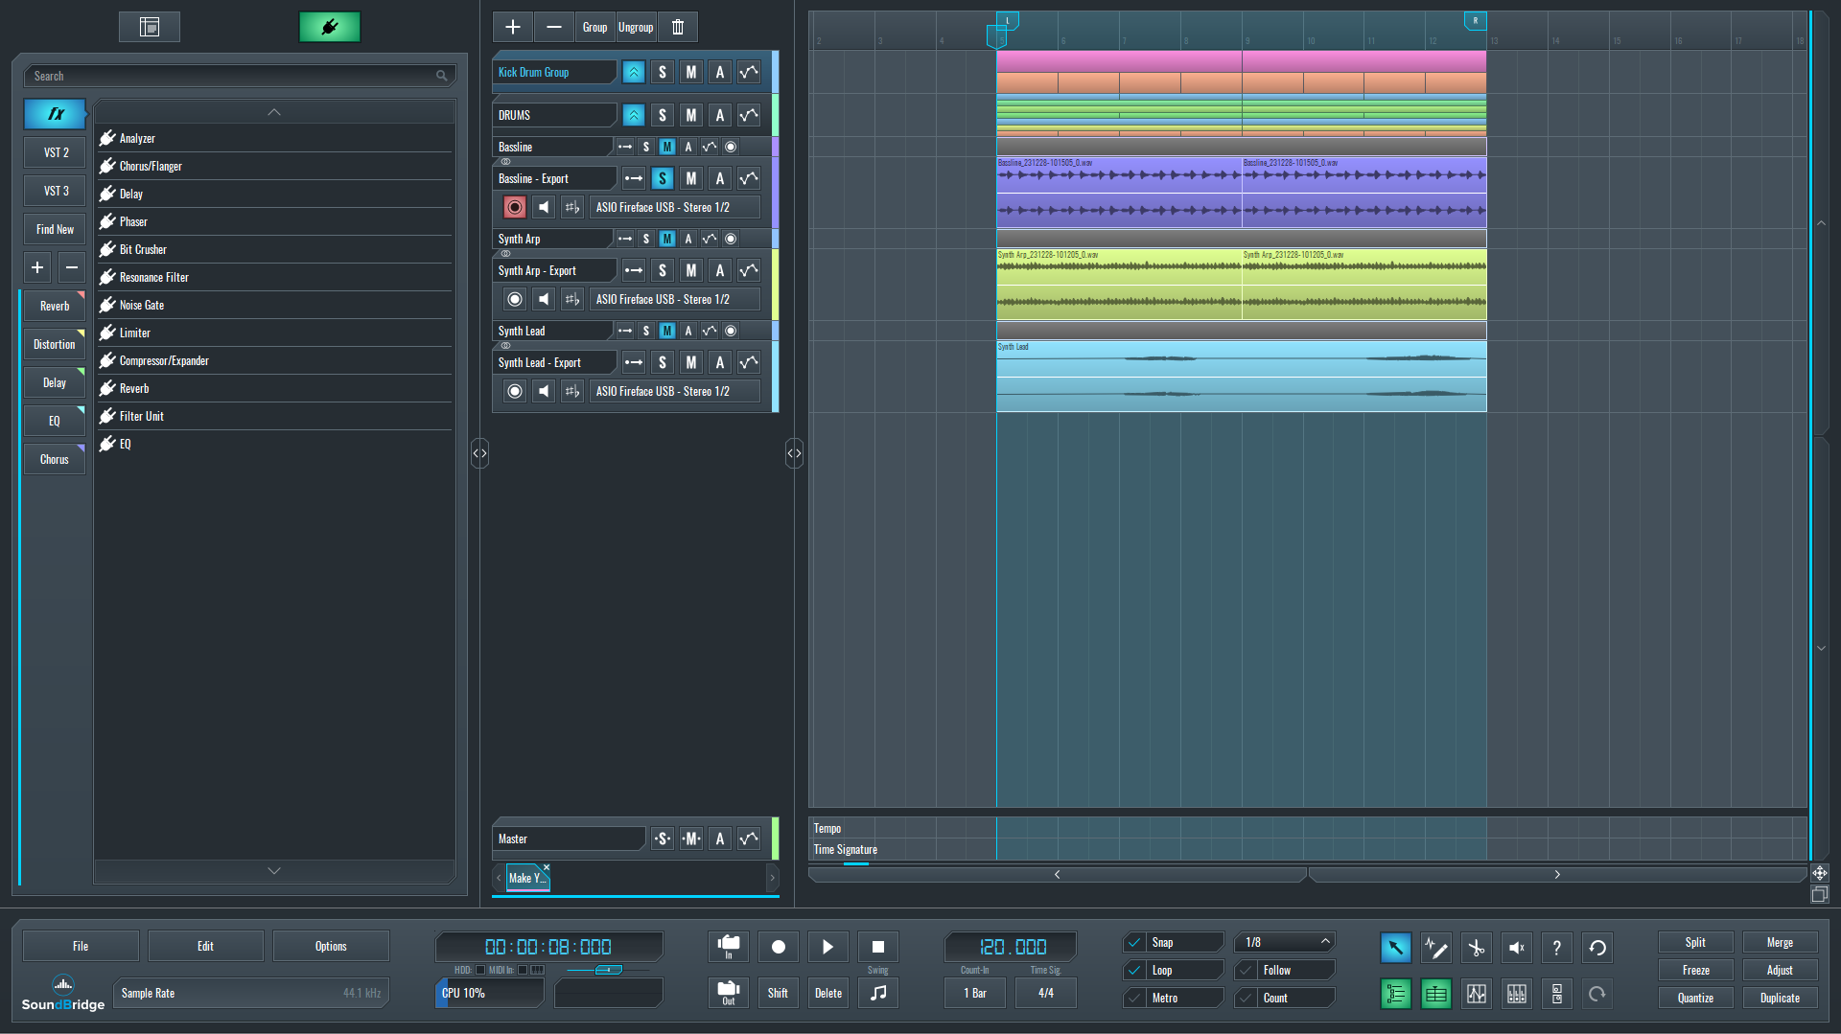
Task: Toggle the green track list view icon
Action: (x=1396, y=994)
